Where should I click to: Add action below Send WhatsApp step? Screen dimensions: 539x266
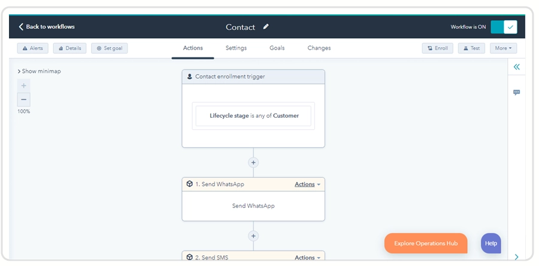253,236
